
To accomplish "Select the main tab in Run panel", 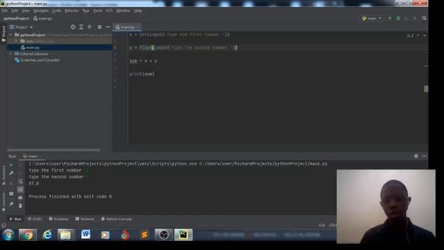I will point(32,156).
